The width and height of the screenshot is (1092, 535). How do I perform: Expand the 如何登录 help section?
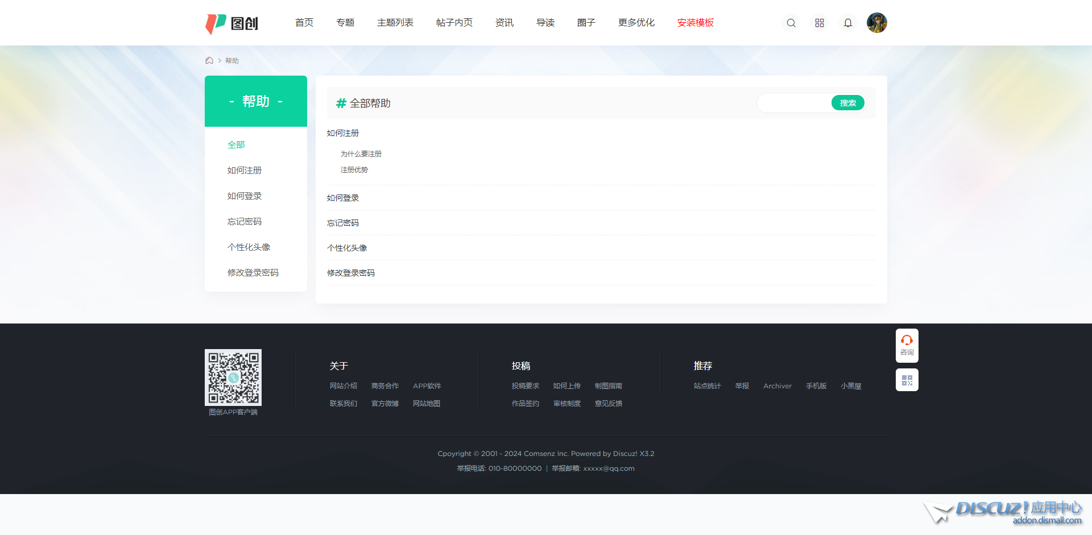tap(343, 198)
